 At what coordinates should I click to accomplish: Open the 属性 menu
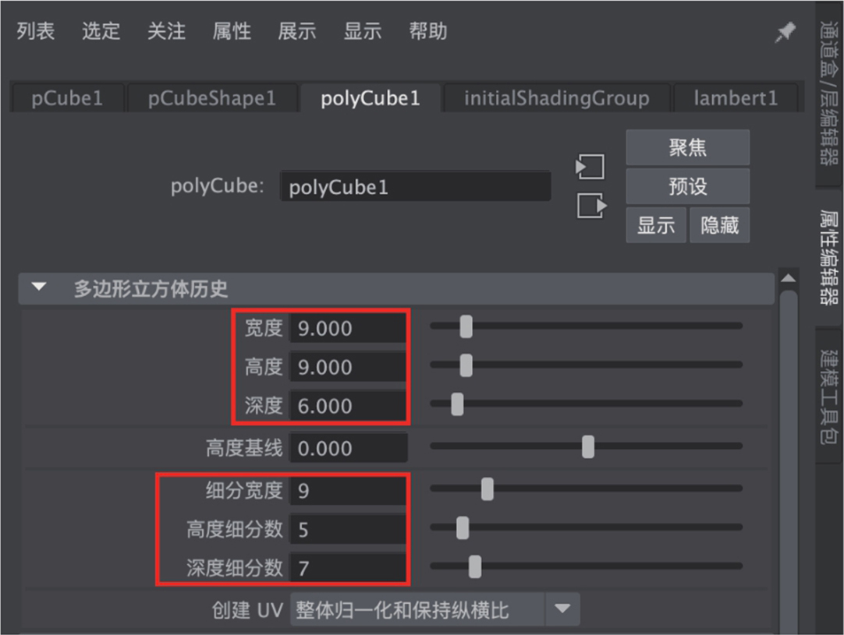tap(232, 31)
